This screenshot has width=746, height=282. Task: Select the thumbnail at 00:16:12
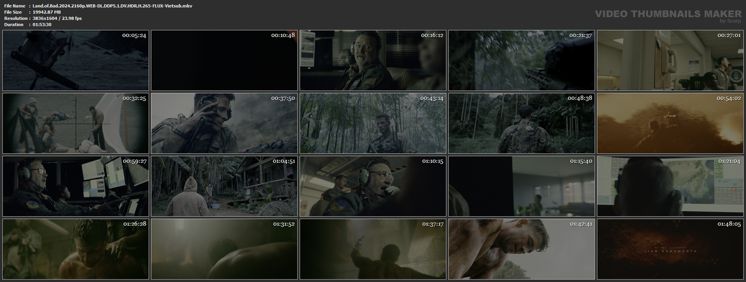(x=373, y=60)
